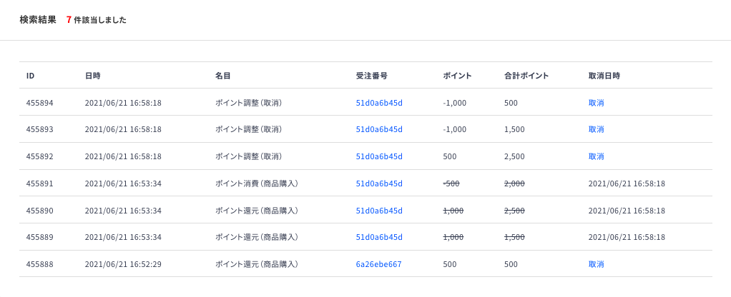Click the ポイント column header
This screenshot has width=731, height=297.
[457, 76]
